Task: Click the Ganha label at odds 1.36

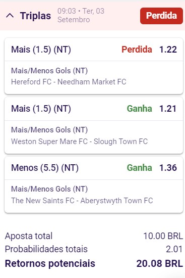Action: click(139, 168)
